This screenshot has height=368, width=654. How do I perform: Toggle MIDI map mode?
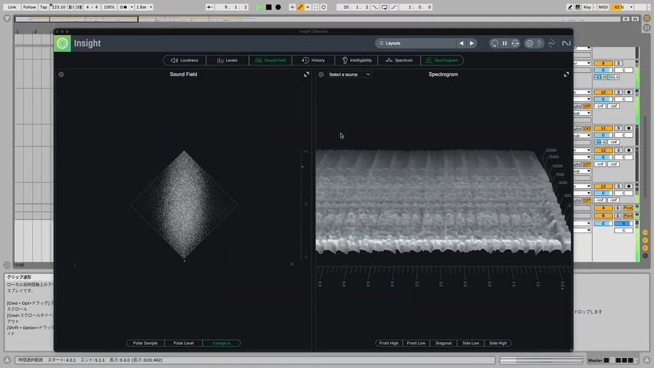(603, 7)
